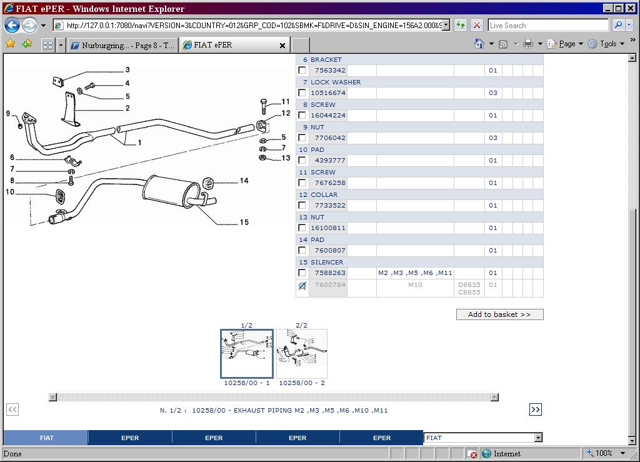Click the horizontal thumbnail scrollbar track
640x462 pixels.
click(274, 397)
